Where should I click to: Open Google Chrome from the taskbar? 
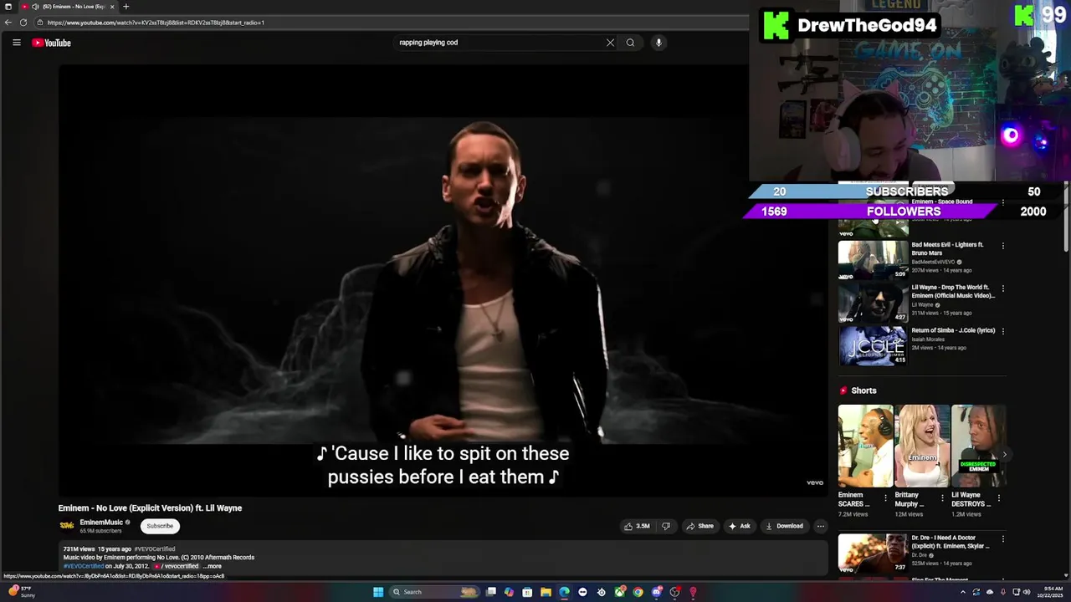pyautogui.click(x=638, y=592)
